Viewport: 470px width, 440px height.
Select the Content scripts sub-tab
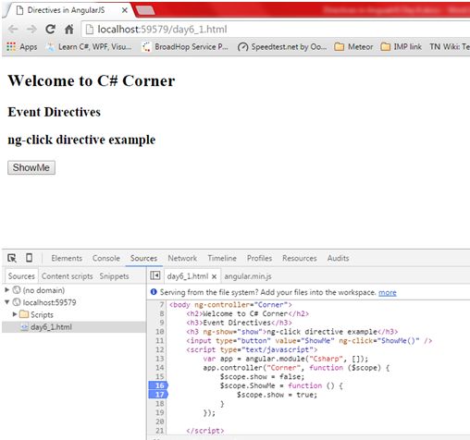68,276
